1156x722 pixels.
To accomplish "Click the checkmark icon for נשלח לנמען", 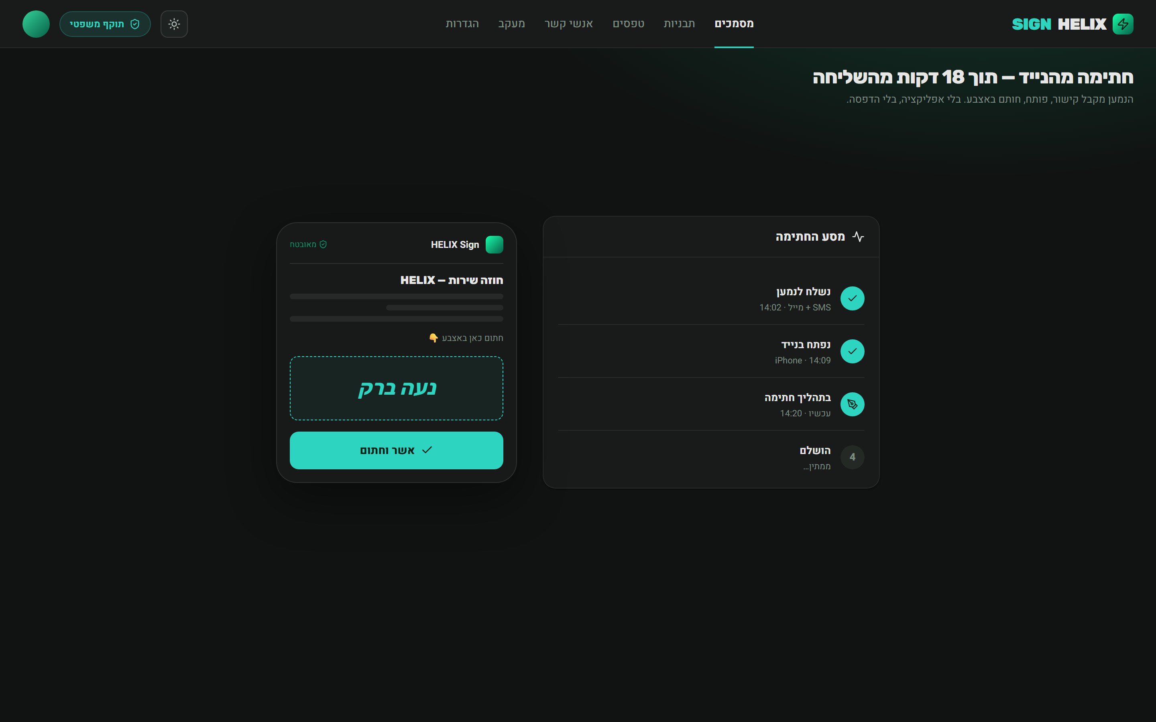I will pos(852,298).
